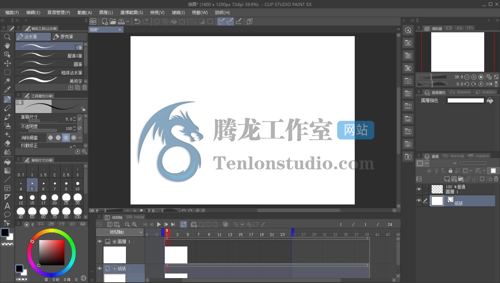
Task: Select the Move layer tool
Action: click(x=7, y=63)
